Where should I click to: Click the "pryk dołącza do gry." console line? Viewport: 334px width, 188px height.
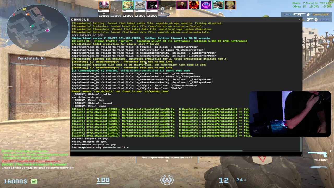click(x=88, y=35)
